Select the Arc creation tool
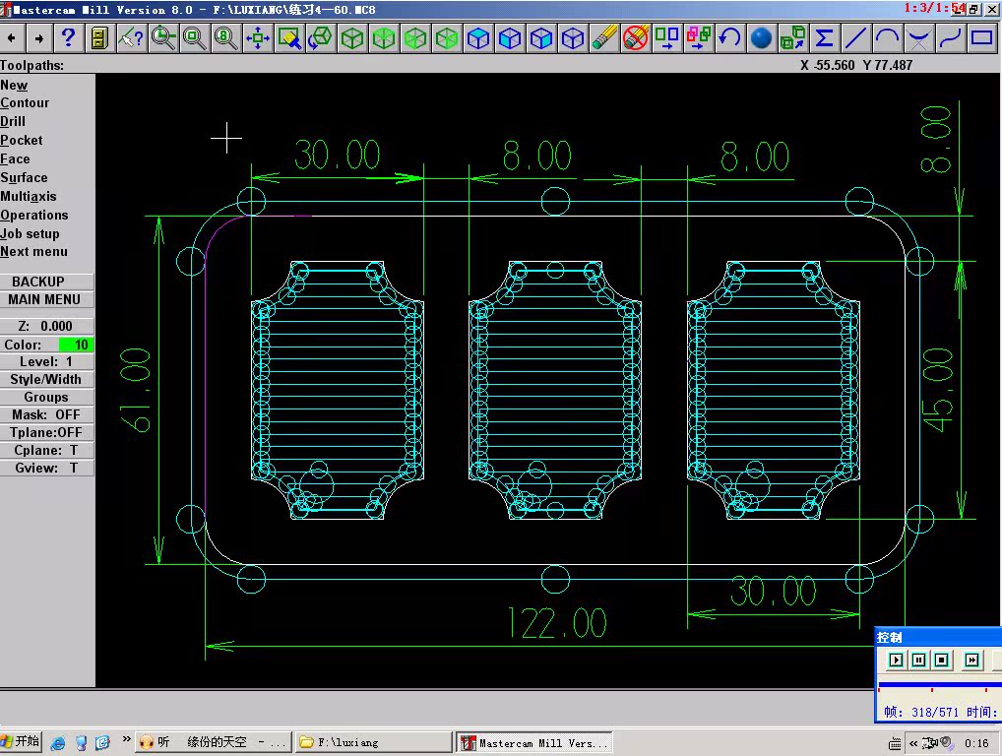Screen dimensions: 1002x756 pyautogui.click(x=887, y=38)
